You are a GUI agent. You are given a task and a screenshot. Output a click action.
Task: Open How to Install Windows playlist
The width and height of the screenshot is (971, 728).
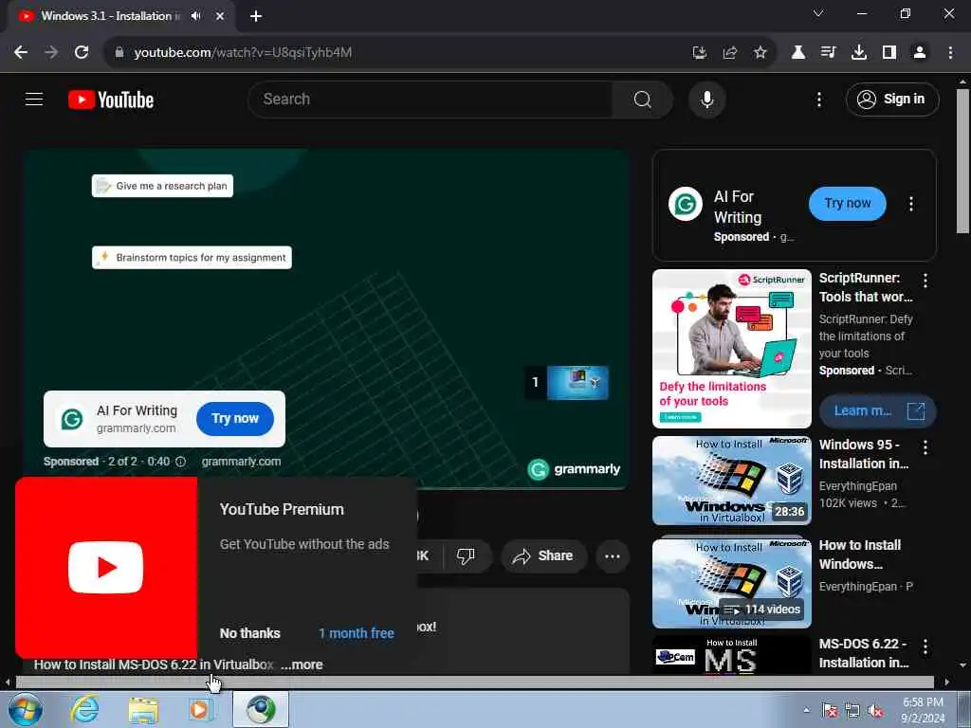pos(731,583)
